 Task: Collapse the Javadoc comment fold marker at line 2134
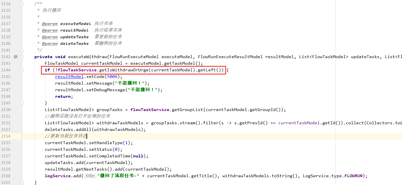tap(22, 4)
